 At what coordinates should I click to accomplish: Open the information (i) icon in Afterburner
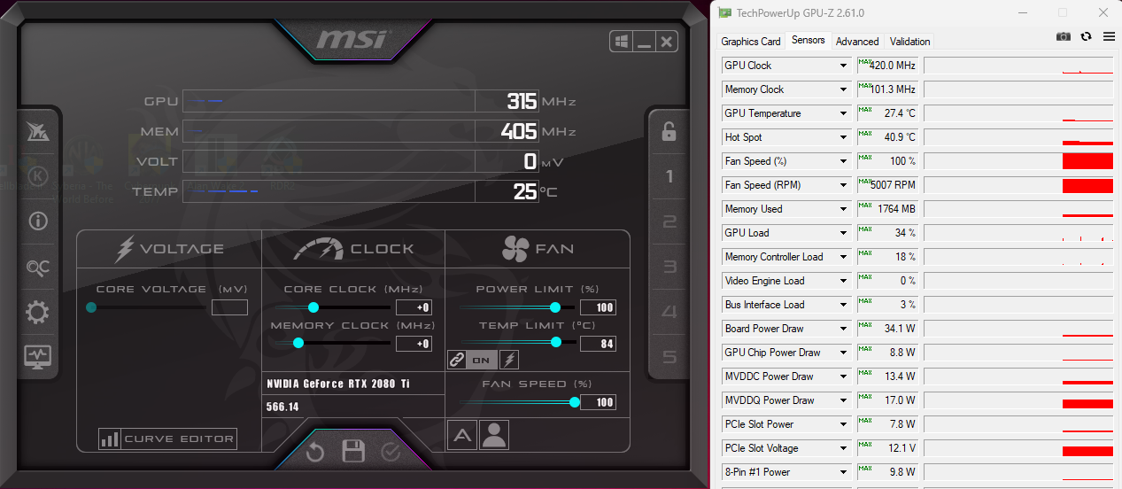pos(38,221)
